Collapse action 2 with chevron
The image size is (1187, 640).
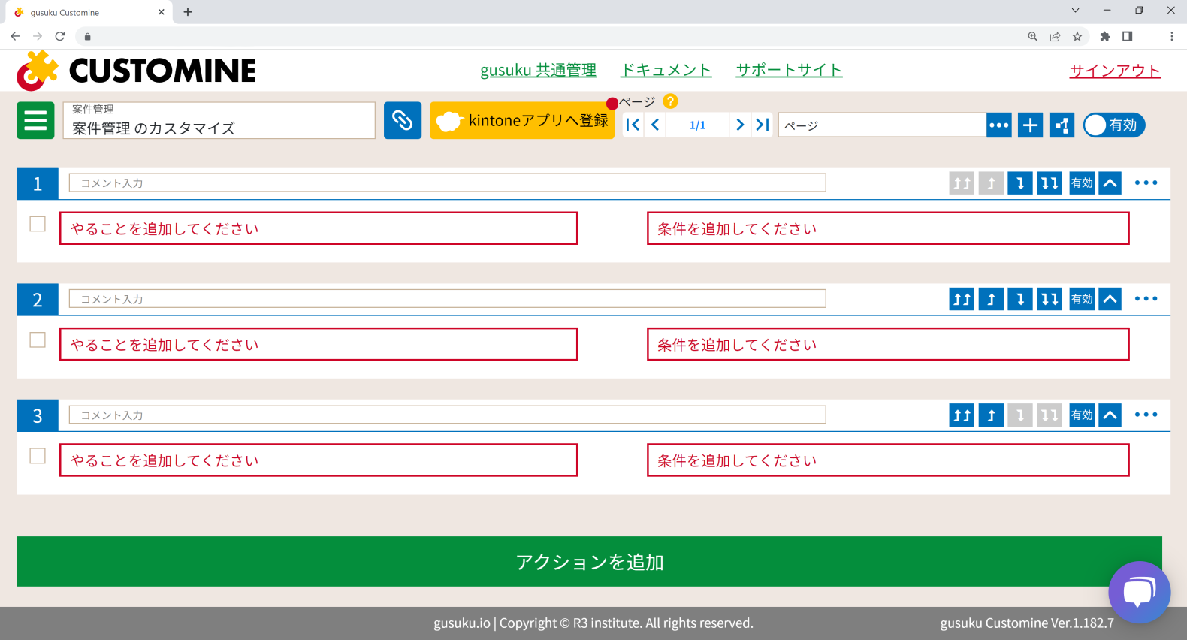coord(1110,299)
